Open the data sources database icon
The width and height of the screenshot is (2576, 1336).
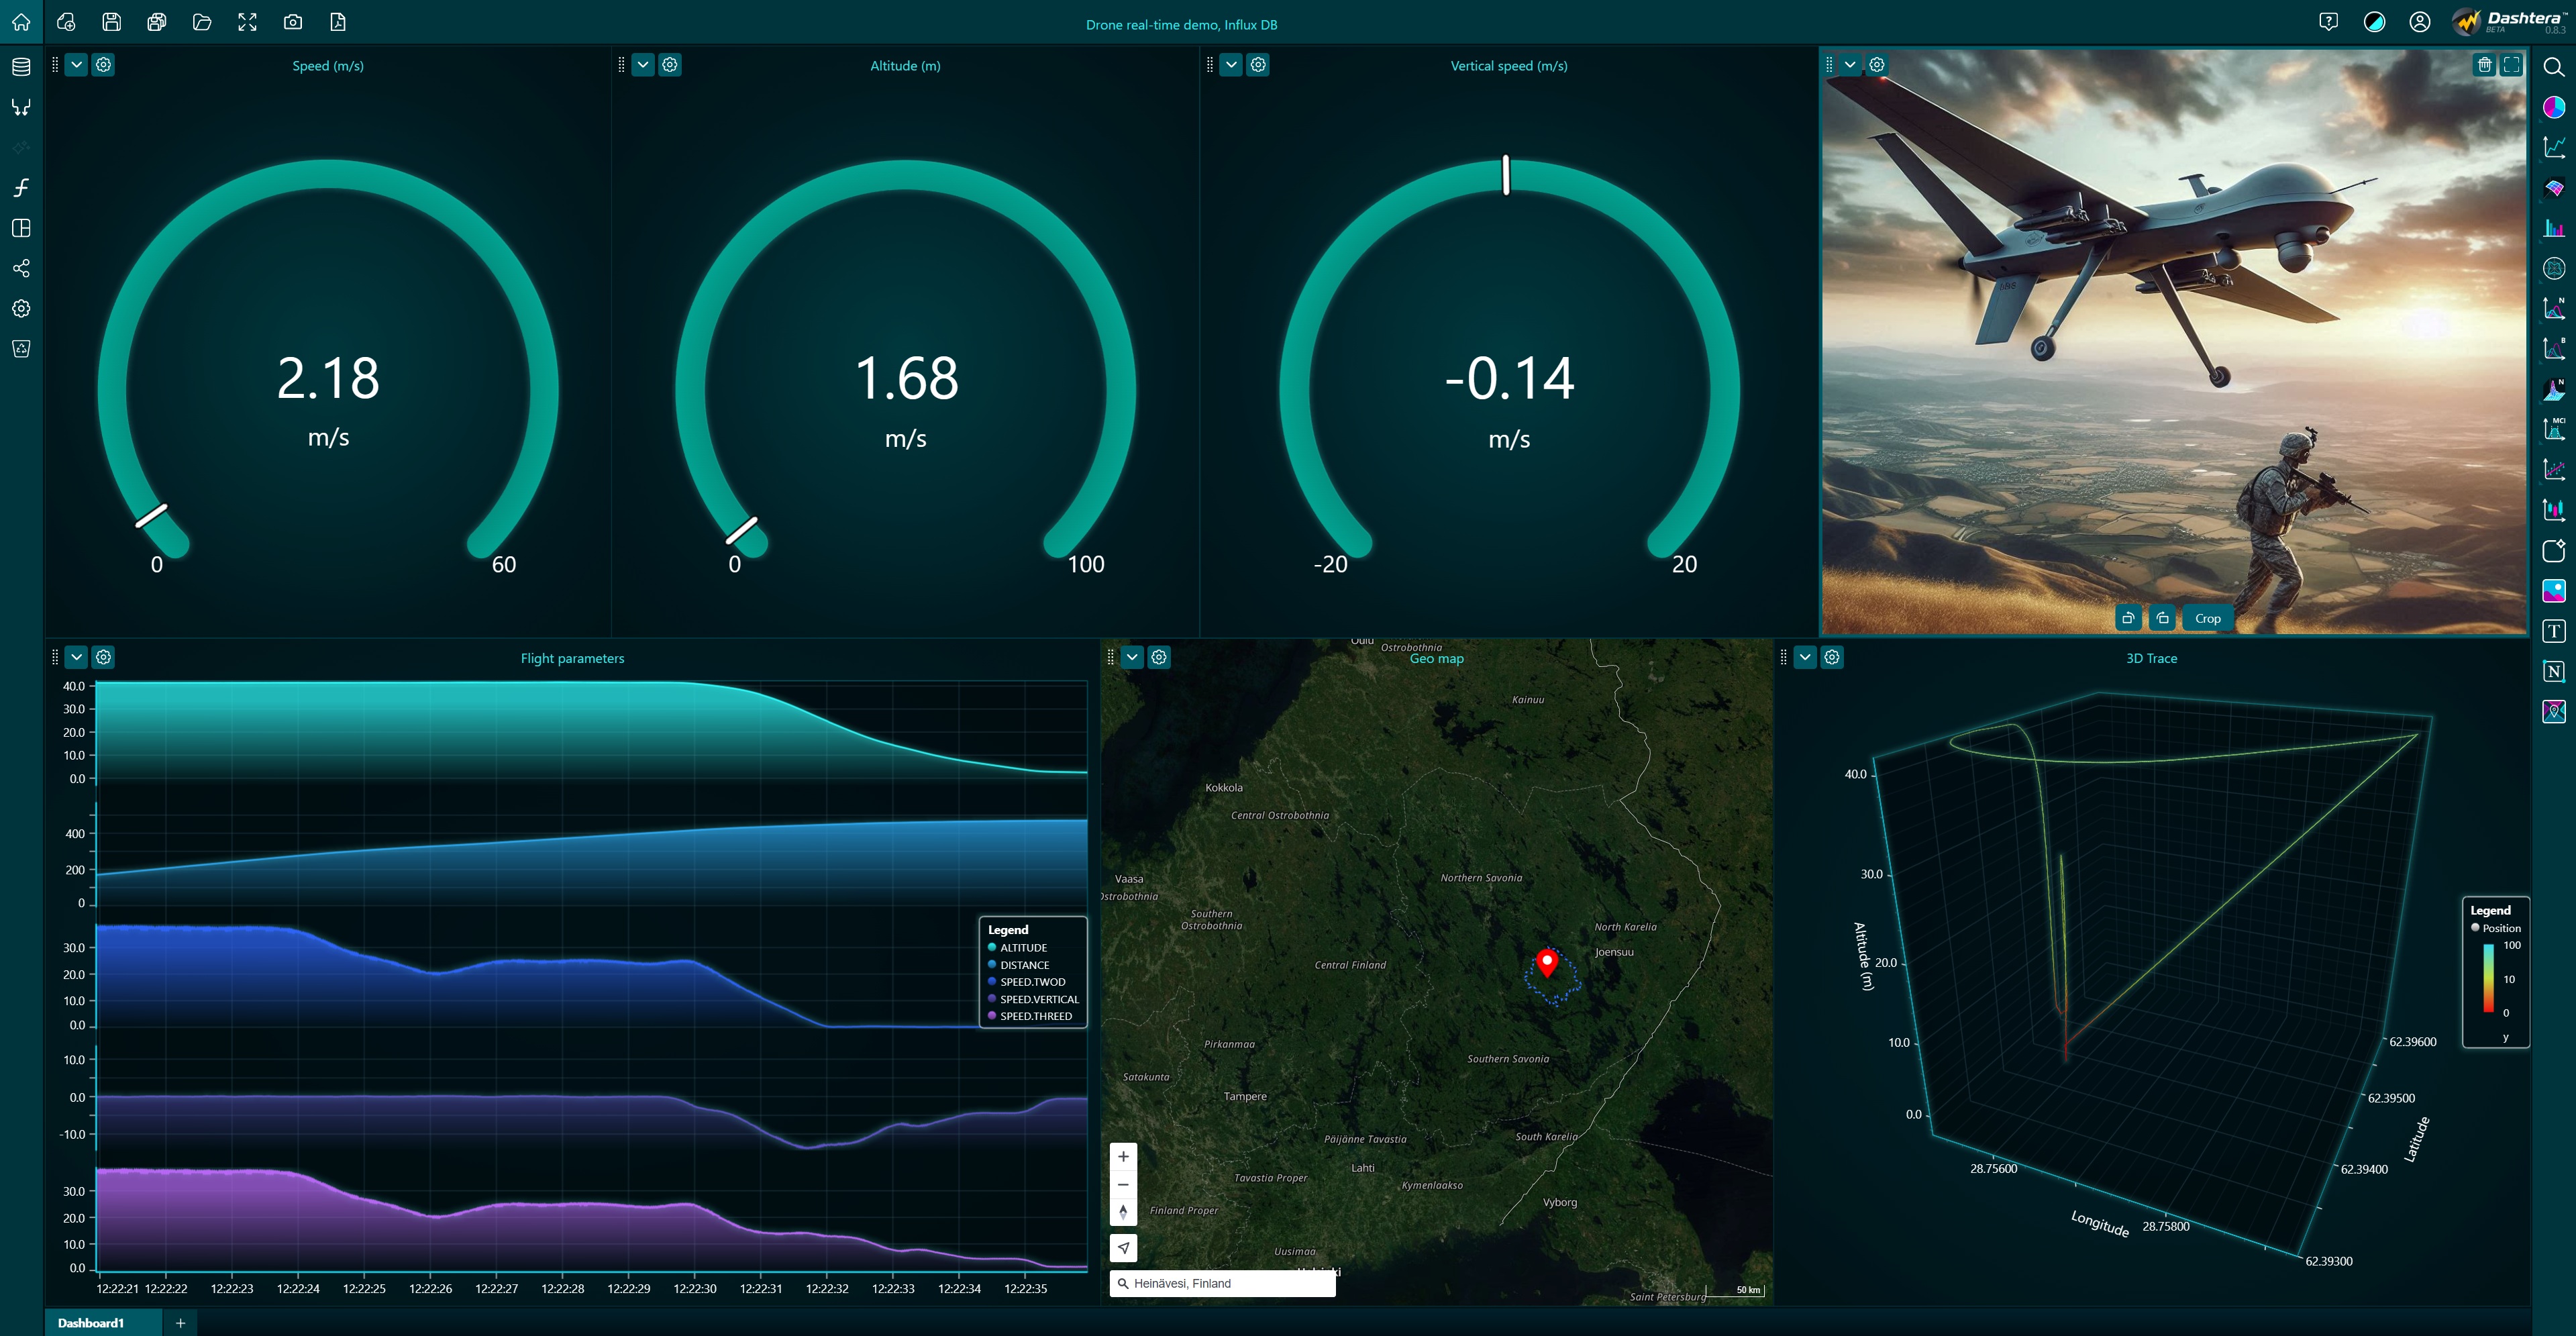tap(21, 67)
